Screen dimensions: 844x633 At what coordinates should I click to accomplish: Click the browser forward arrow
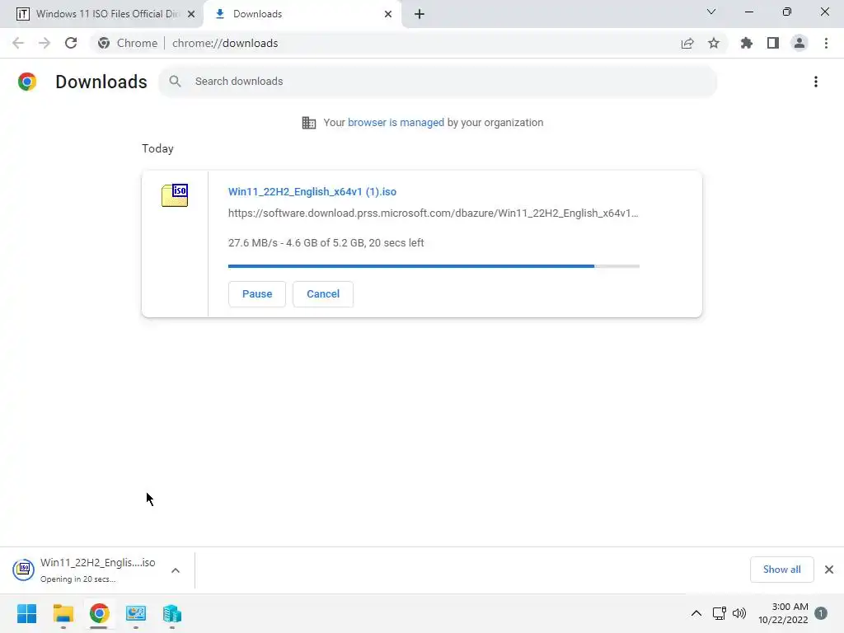45,43
